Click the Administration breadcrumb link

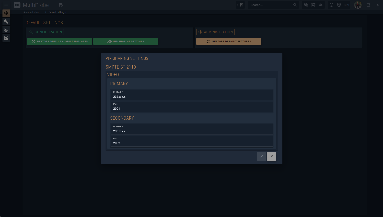31,12
